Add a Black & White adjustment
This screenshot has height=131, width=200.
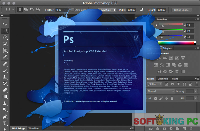(168, 65)
